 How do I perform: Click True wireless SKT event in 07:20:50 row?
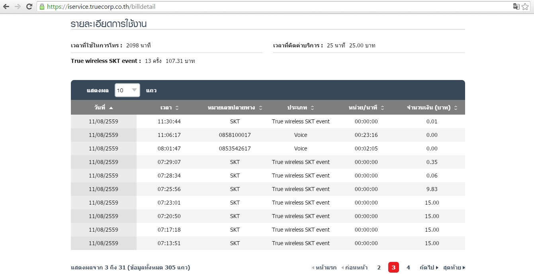301,216
